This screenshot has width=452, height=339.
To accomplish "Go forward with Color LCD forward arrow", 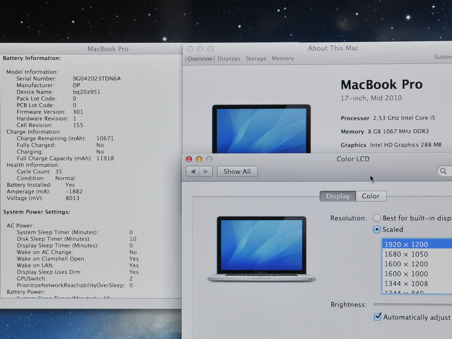I will (x=206, y=172).
